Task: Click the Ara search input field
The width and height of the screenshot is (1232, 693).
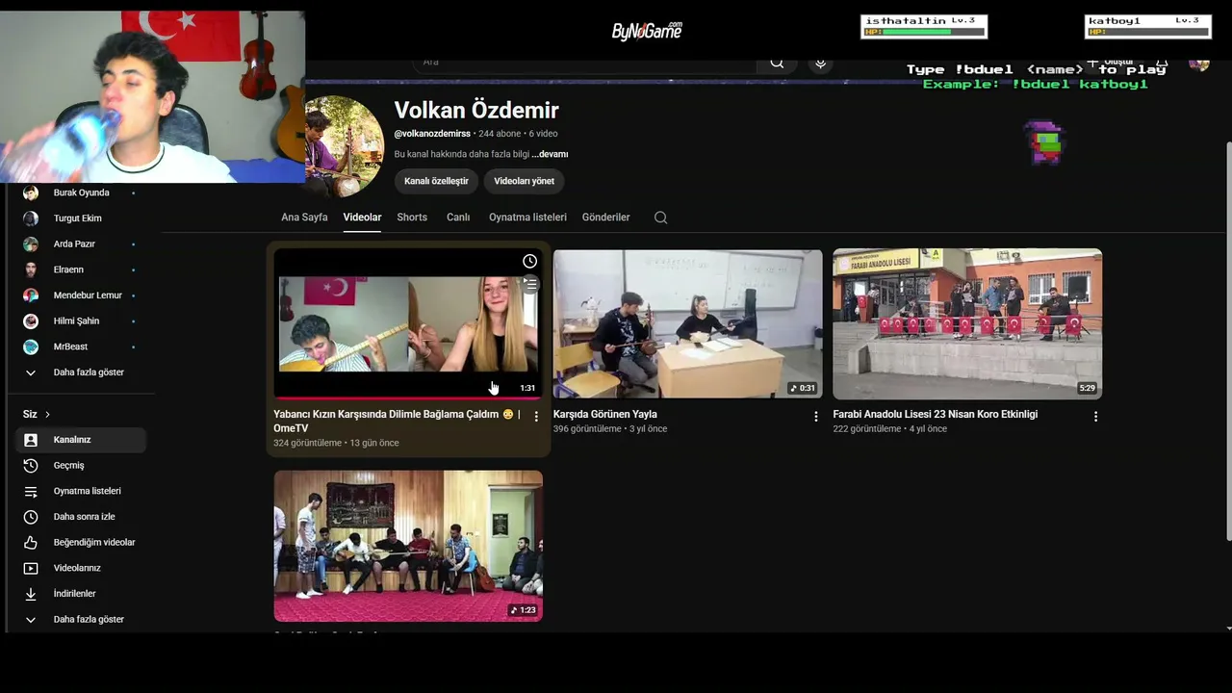Action: [585, 63]
